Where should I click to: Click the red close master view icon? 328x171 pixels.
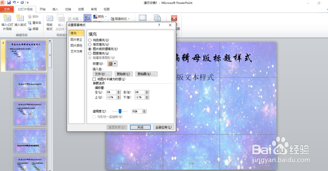coord(174,18)
